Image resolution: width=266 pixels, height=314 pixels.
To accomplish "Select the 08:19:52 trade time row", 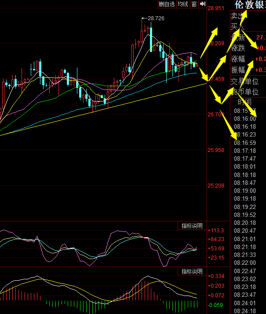I will (245, 215).
